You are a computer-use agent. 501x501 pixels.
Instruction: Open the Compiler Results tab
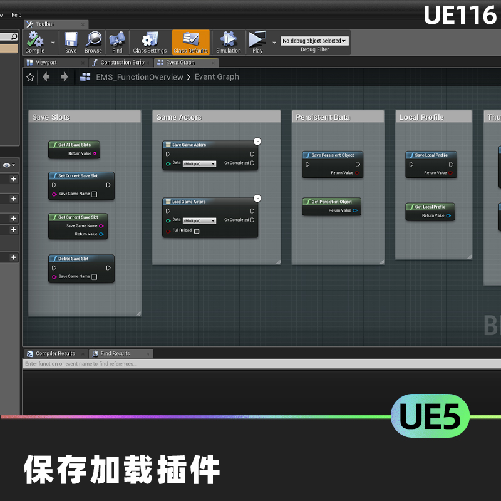click(x=55, y=354)
